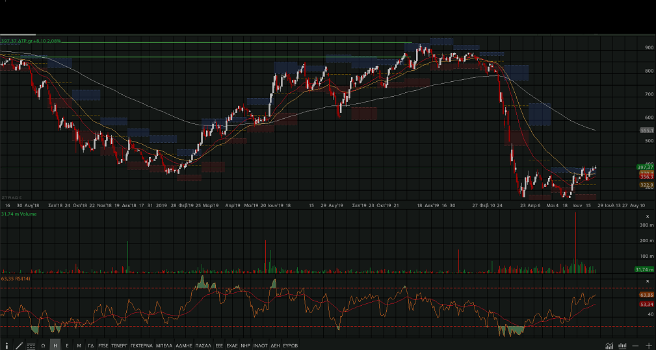Click the 555,1 price axis label
This screenshot has width=656, height=350.
coord(646,131)
